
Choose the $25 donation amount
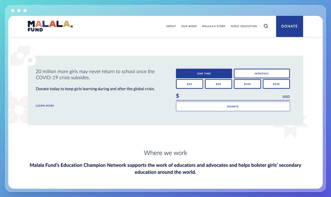[x=190, y=84]
